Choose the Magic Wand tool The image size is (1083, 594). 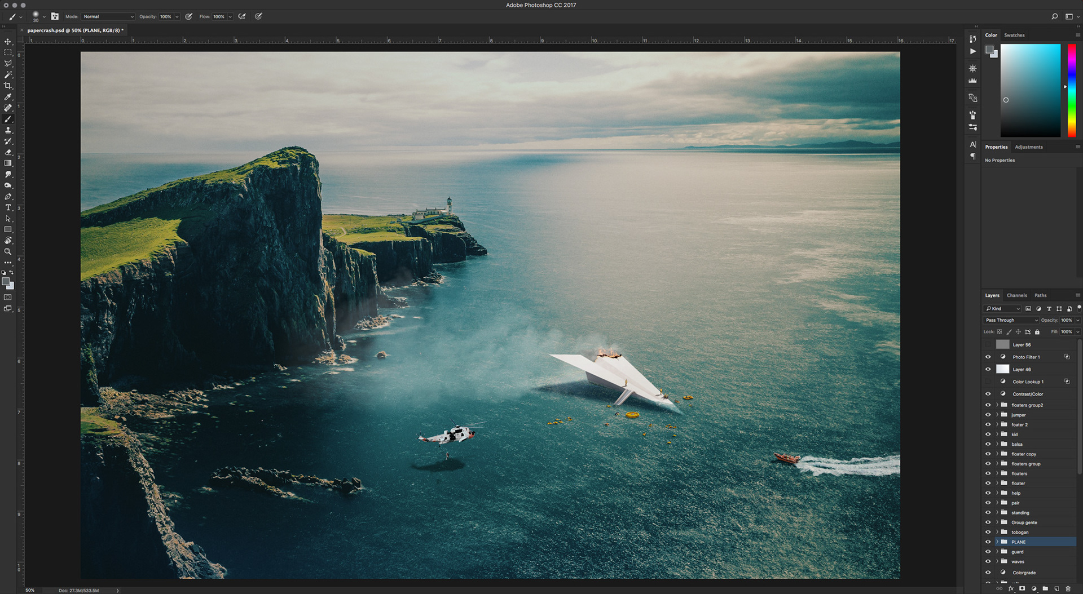8,74
